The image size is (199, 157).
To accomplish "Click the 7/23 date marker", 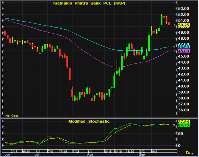I will tap(76, 151).
